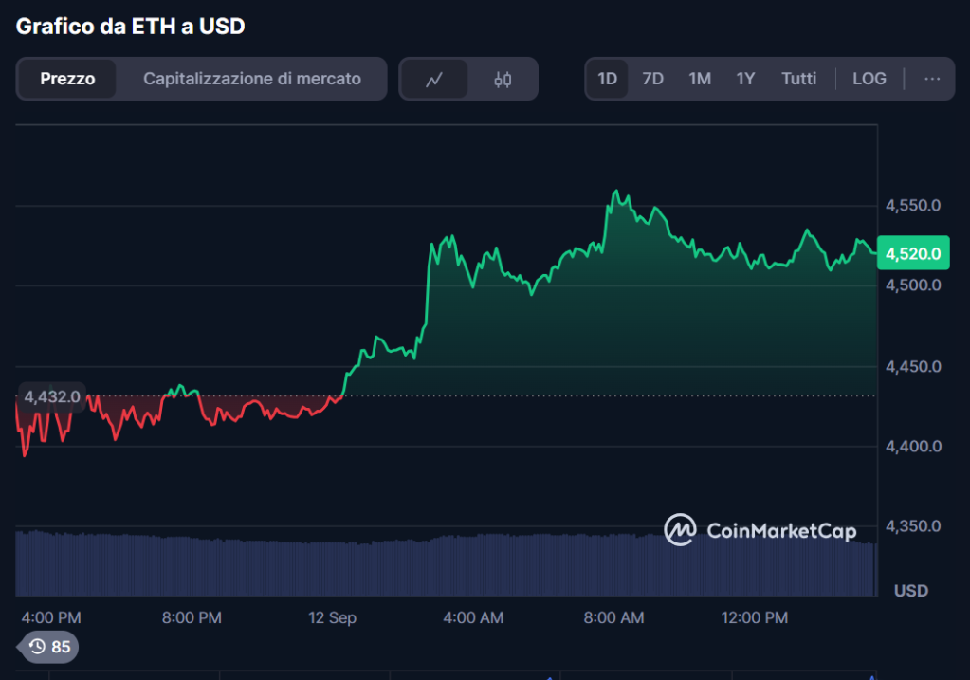Click the history clock badge showing 85
Screen dimensions: 970x680
pos(49,647)
